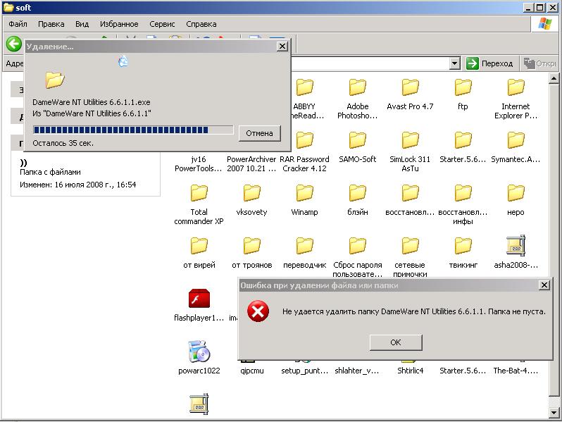Select the vksovety folder
This screenshot has height=422, width=562.
coord(251,193)
